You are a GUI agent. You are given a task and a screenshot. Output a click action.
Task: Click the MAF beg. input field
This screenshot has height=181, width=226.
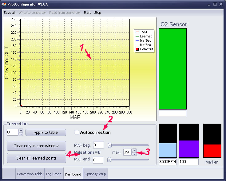click(x=98, y=145)
